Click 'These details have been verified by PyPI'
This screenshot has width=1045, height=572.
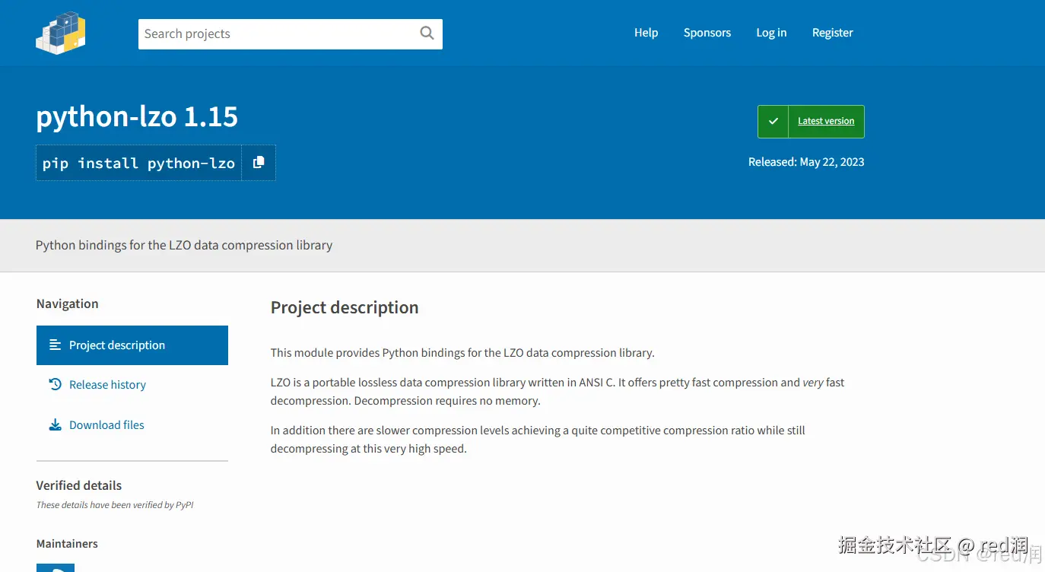click(115, 505)
